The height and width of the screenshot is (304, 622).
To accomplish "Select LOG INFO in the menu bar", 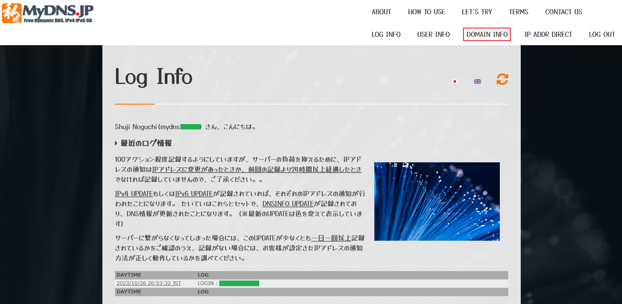I will (x=386, y=34).
